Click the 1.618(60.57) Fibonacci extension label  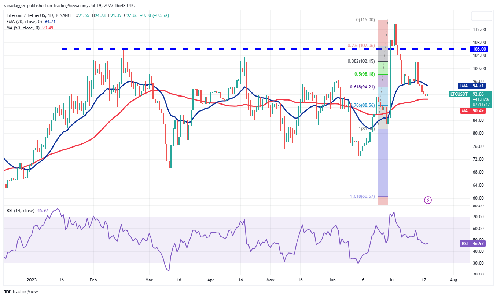(362, 196)
